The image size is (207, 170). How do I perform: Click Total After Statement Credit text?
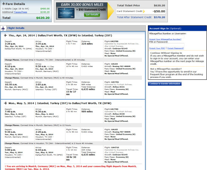click(134, 17)
